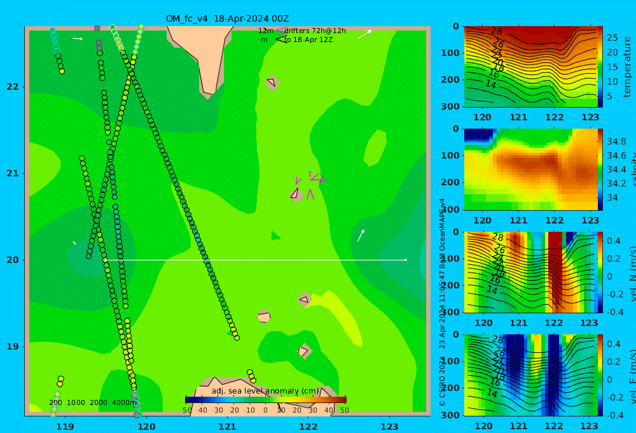
Task: Click the 14 contour label in the temperature panel
Action: (x=491, y=85)
